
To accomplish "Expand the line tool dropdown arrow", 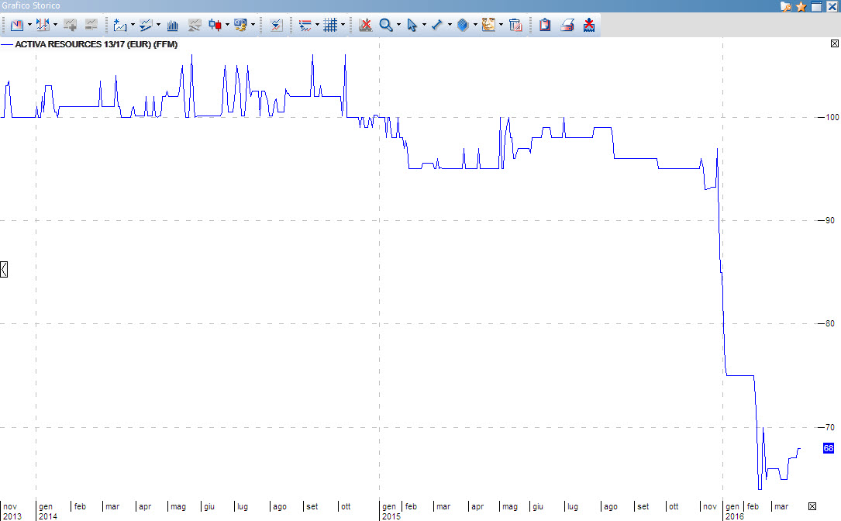I will [x=450, y=25].
